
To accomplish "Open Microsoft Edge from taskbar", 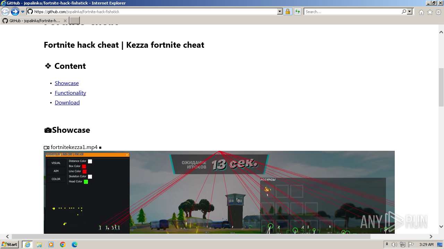I will [75, 245].
